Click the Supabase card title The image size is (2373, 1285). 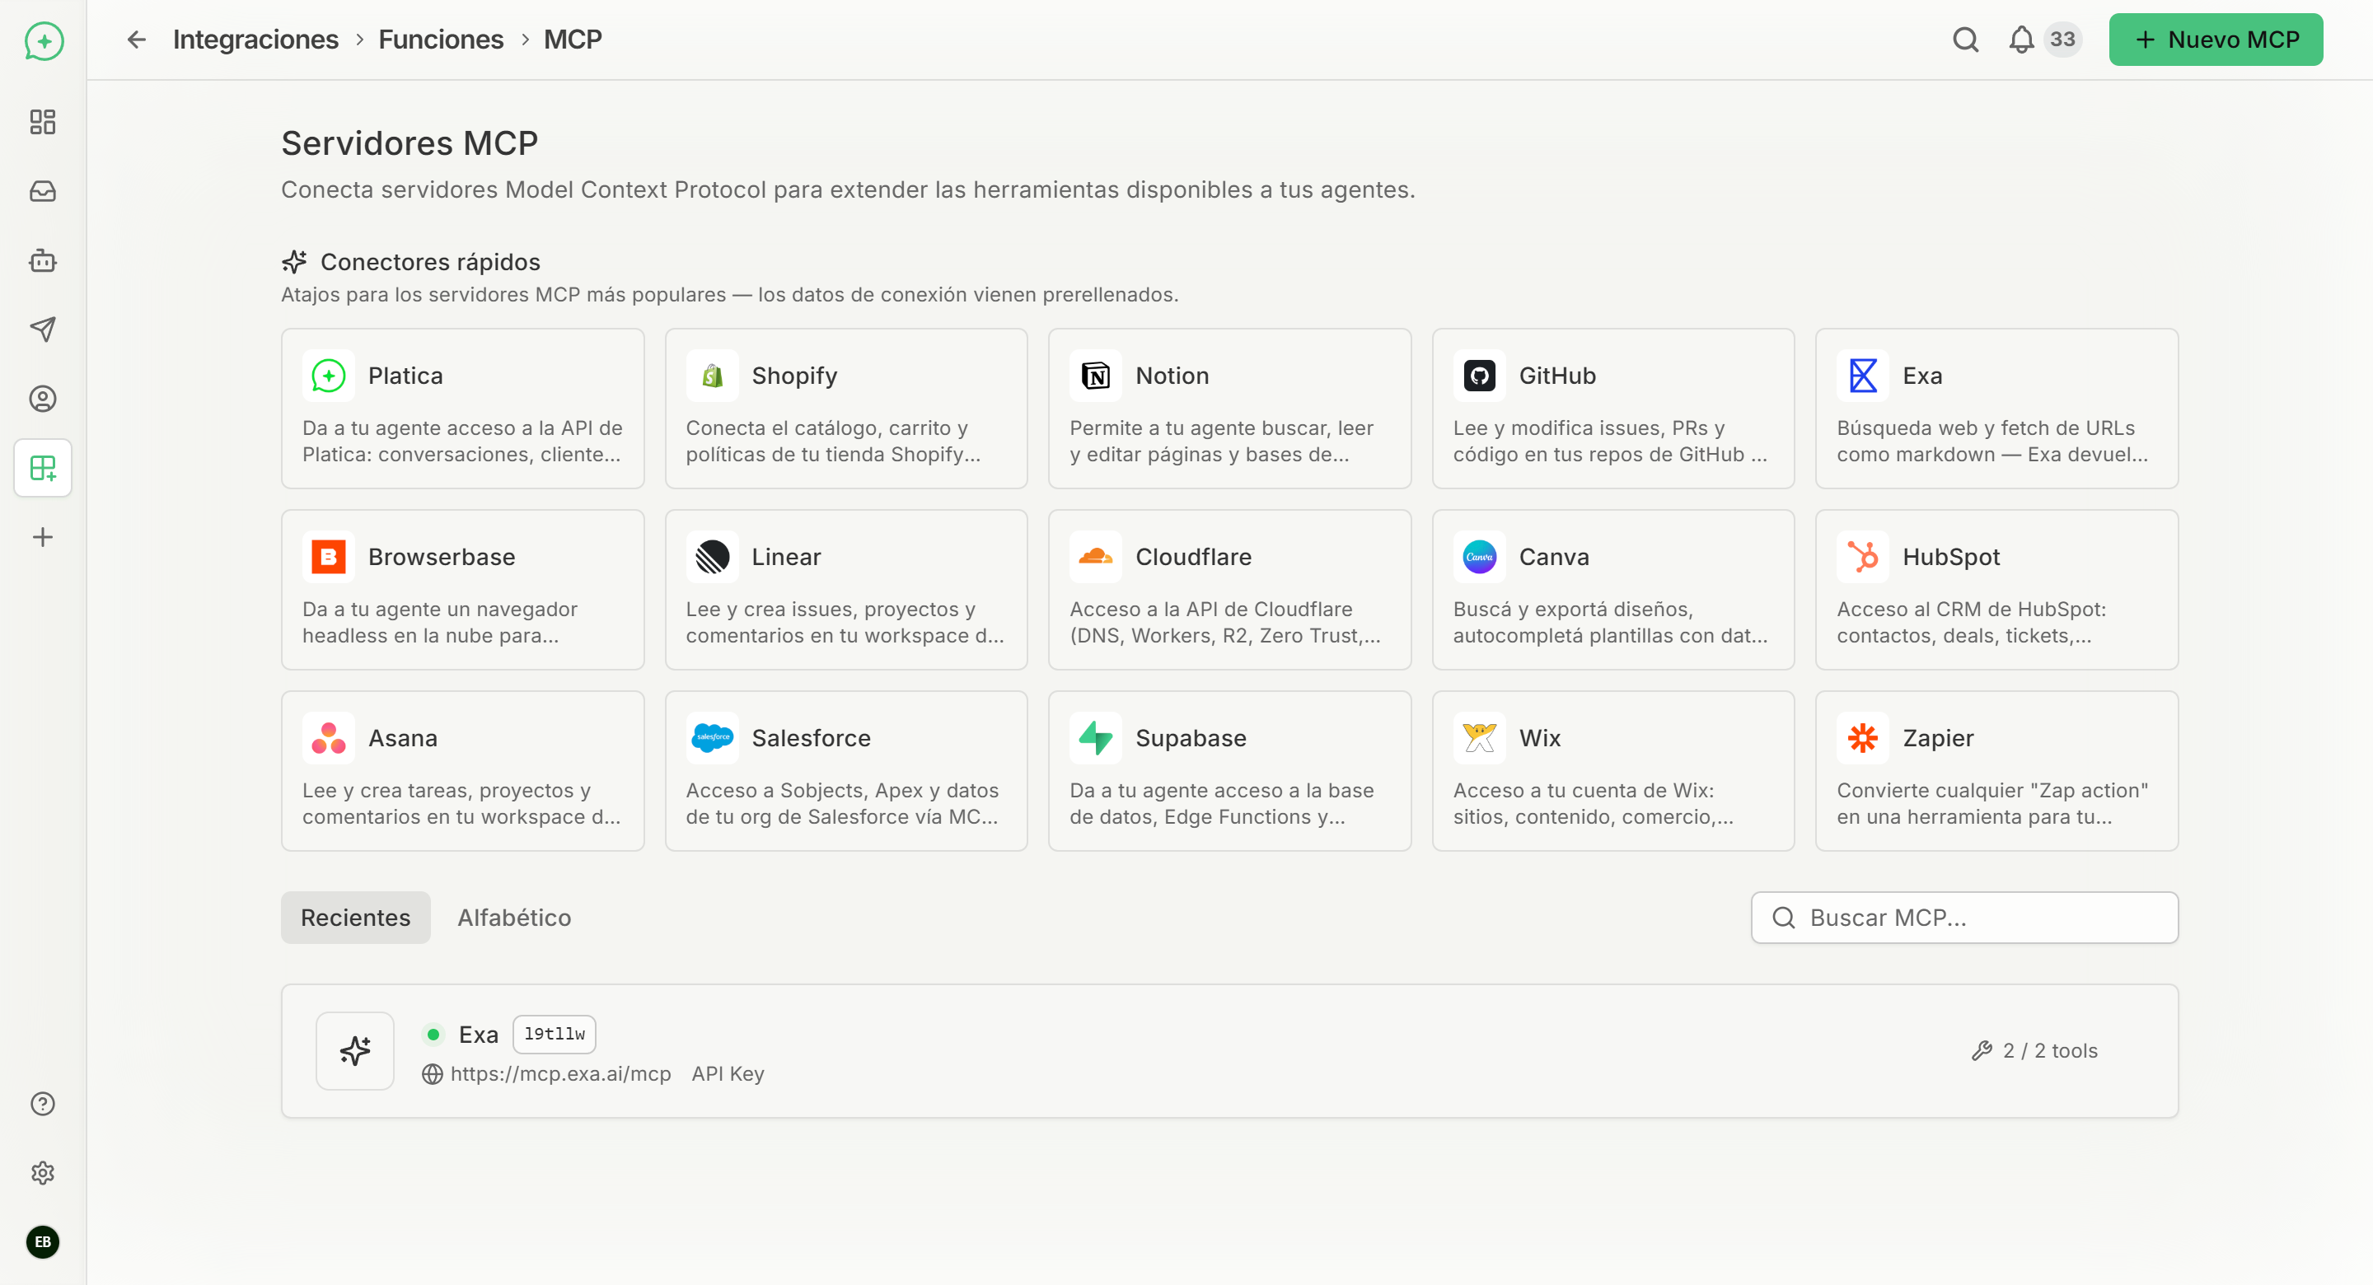click(x=1190, y=739)
